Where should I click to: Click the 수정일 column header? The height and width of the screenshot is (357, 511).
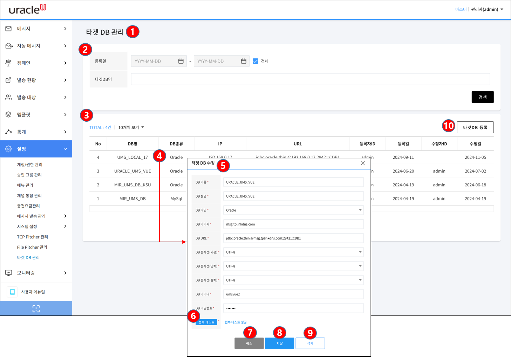[475, 144]
